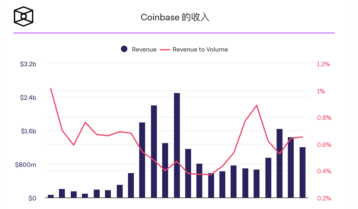The image size is (358, 209).
Task: Click the 2021 peak bar near $2.5b
Action: [176, 144]
